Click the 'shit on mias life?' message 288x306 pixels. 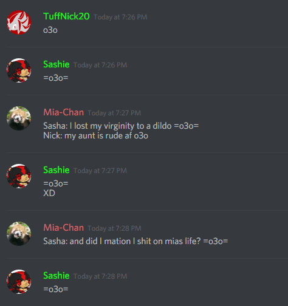coord(135,241)
